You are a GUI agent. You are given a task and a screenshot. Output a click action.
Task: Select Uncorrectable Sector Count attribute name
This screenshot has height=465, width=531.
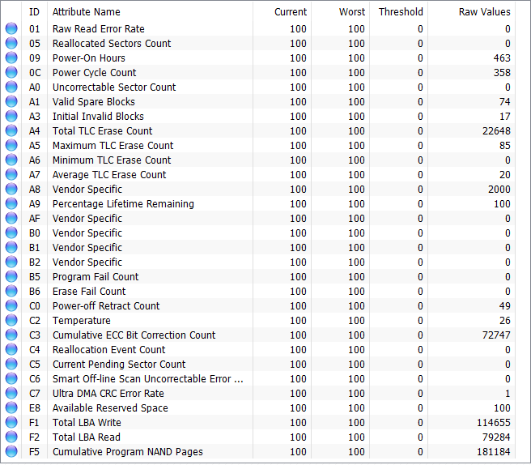(x=114, y=87)
